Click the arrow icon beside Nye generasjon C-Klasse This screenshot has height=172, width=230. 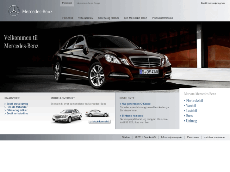[121, 104]
